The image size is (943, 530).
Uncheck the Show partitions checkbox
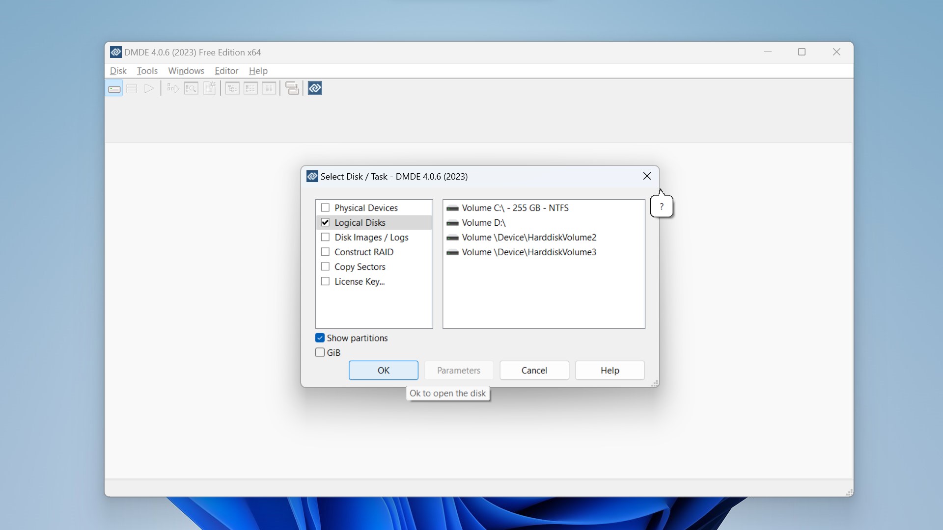click(x=320, y=338)
